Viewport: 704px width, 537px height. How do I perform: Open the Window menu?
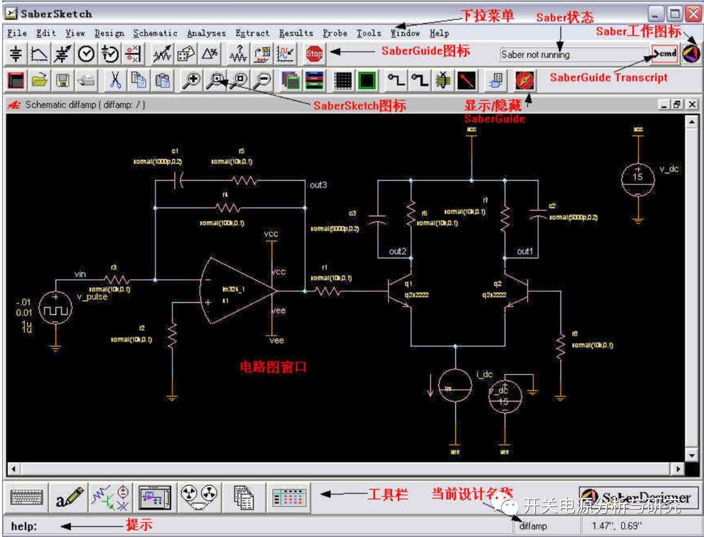pyautogui.click(x=405, y=33)
